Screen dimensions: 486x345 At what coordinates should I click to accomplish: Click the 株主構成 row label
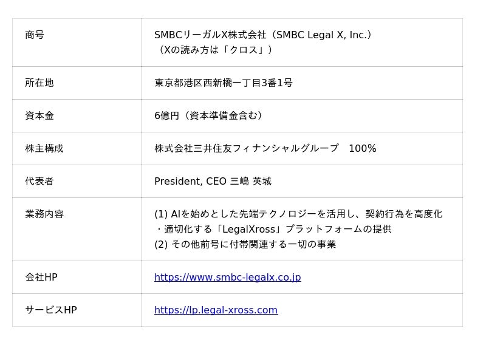tap(44, 148)
